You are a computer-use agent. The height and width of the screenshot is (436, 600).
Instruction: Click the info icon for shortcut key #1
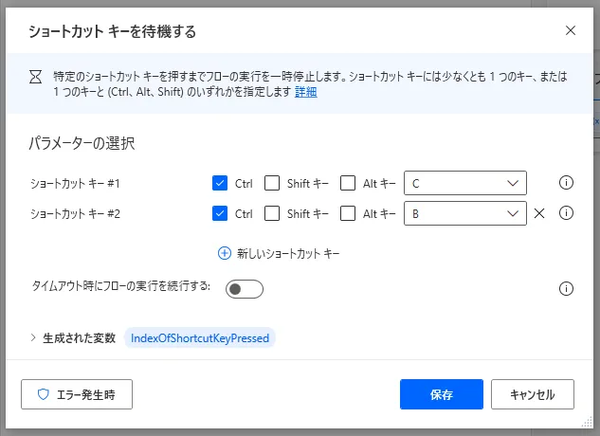point(566,183)
